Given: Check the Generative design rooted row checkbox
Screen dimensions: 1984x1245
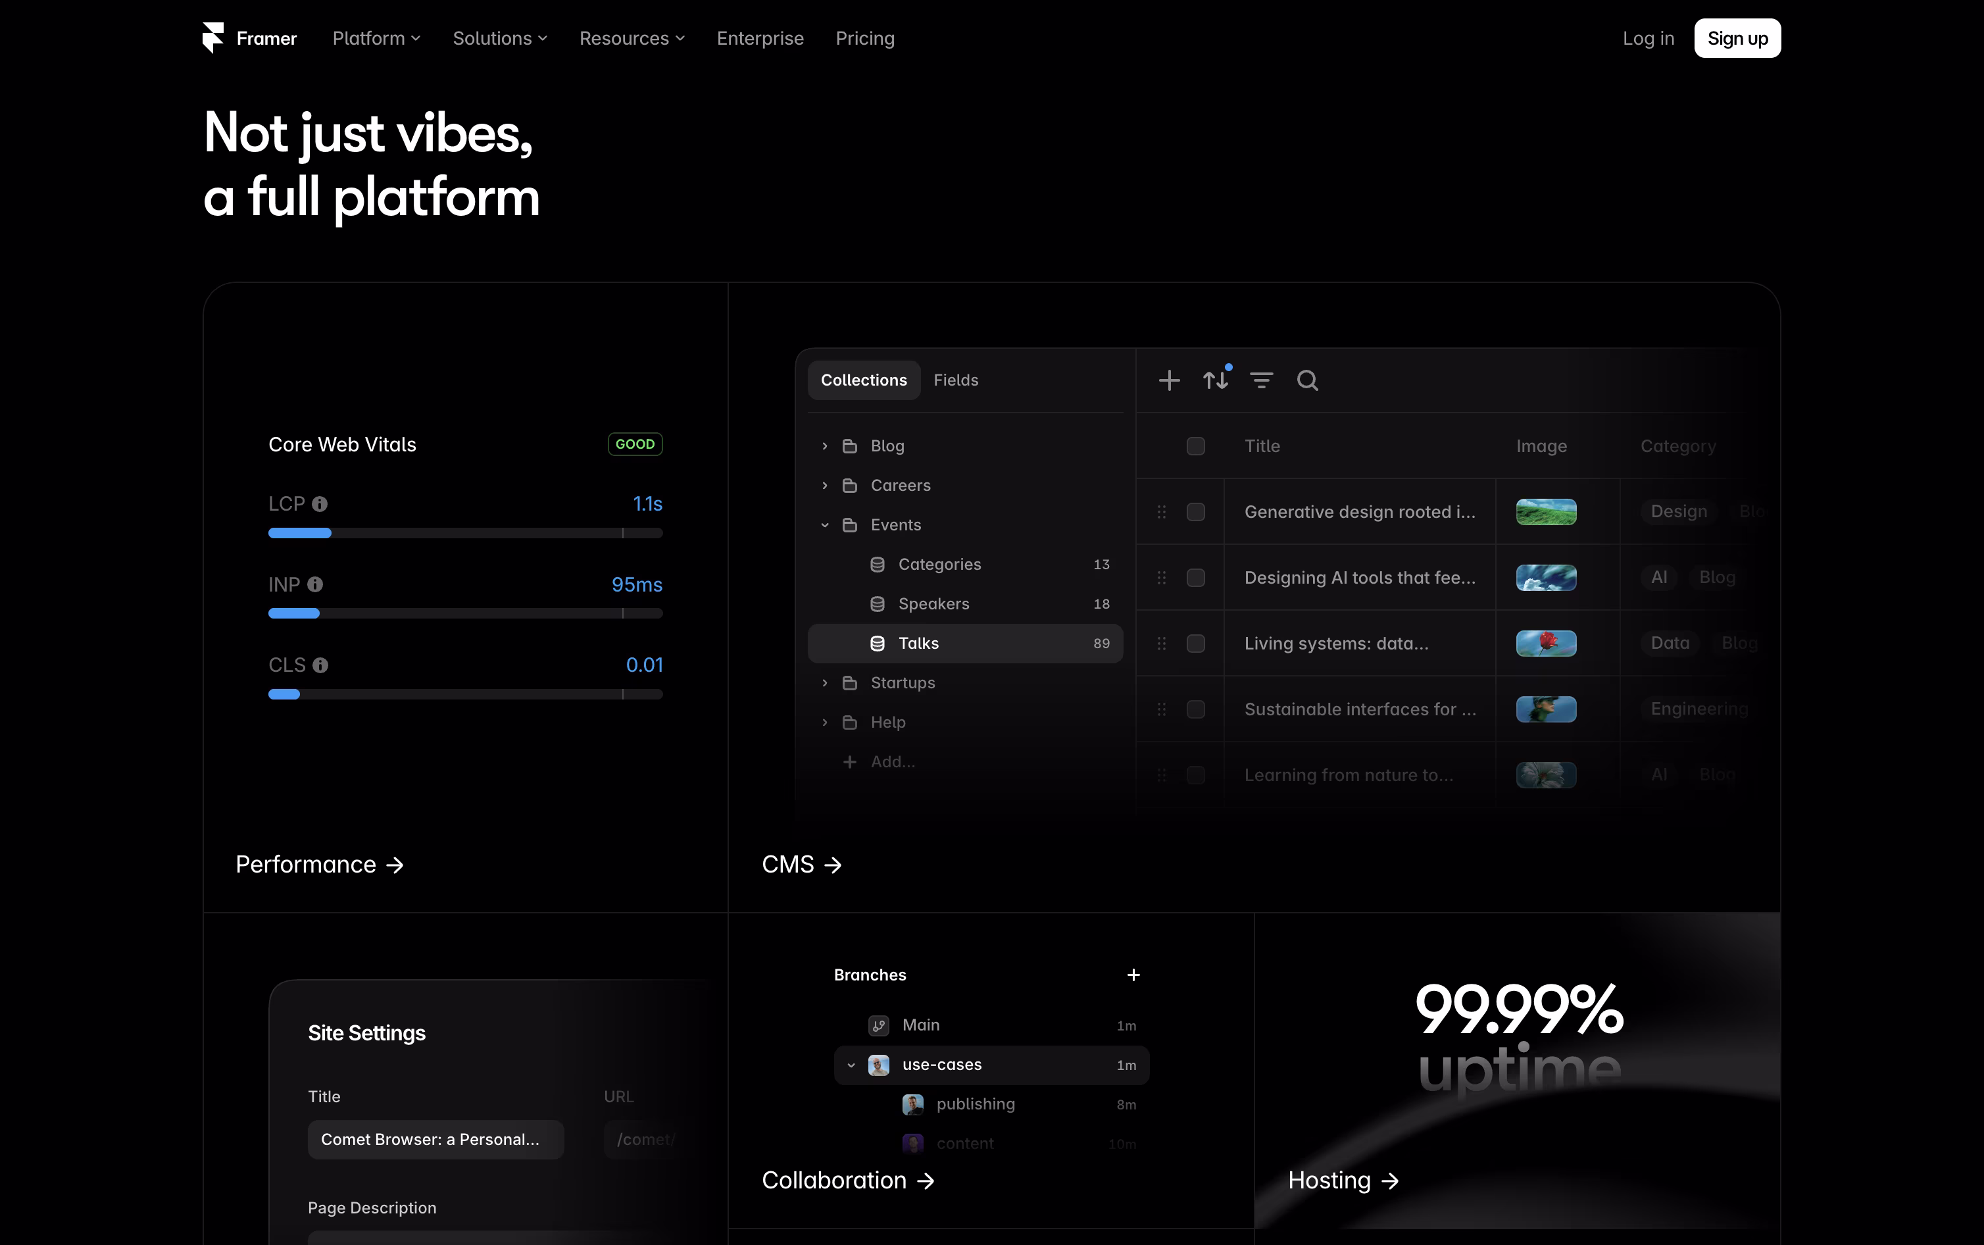Looking at the screenshot, I should tap(1196, 511).
